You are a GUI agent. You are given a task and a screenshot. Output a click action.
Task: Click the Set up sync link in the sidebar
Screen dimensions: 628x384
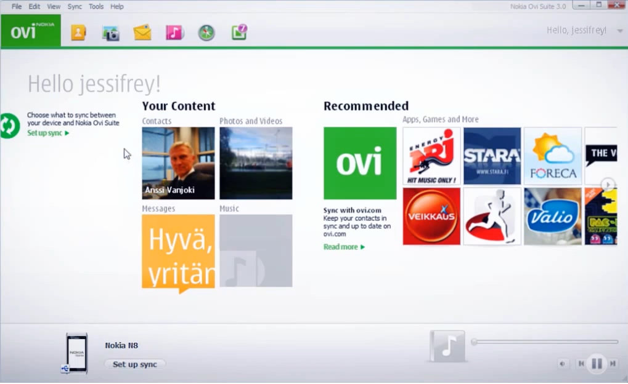click(44, 132)
